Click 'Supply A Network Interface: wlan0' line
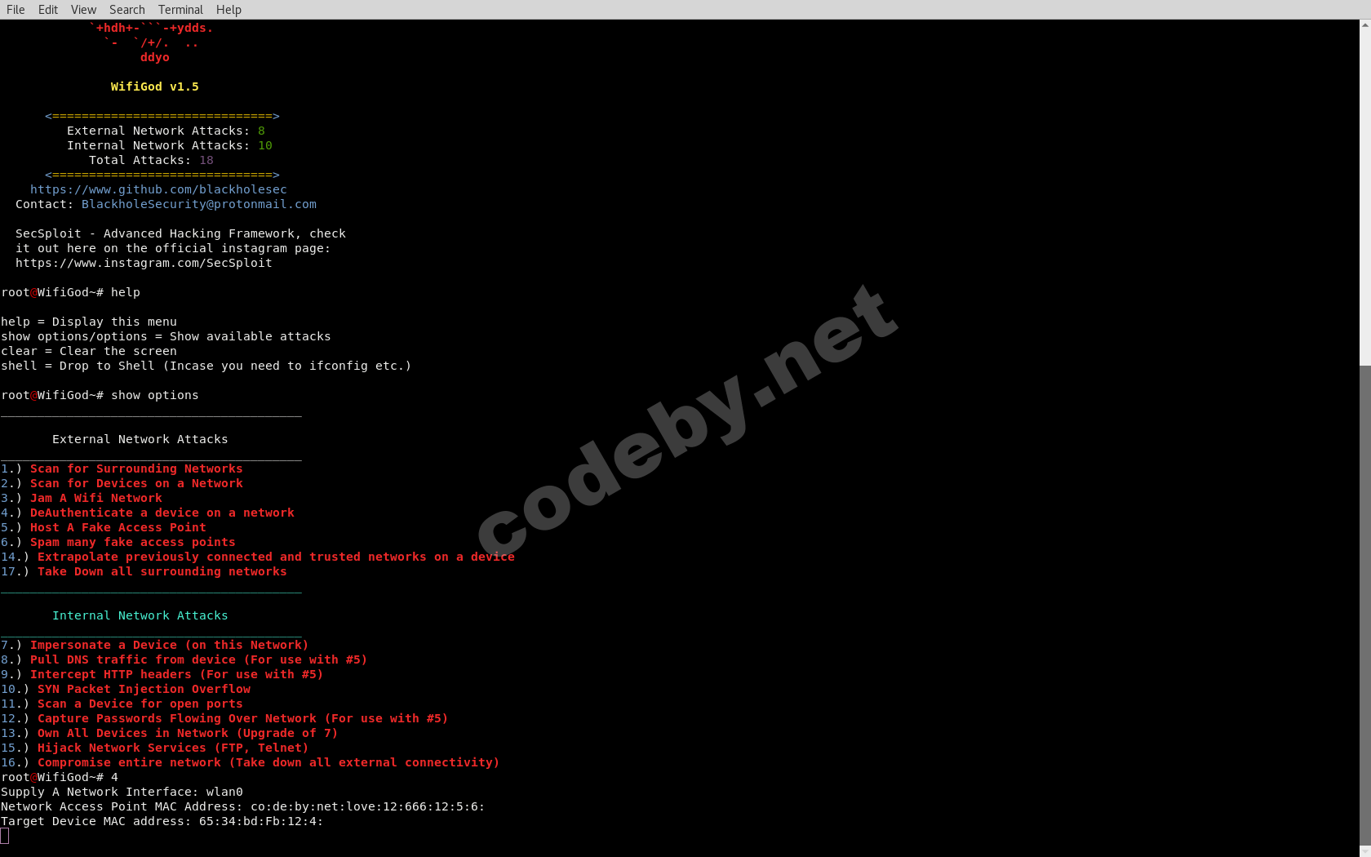The image size is (1371, 857). (122, 792)
